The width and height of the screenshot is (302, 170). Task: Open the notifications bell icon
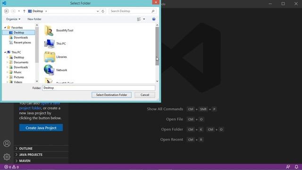(296, 167)
